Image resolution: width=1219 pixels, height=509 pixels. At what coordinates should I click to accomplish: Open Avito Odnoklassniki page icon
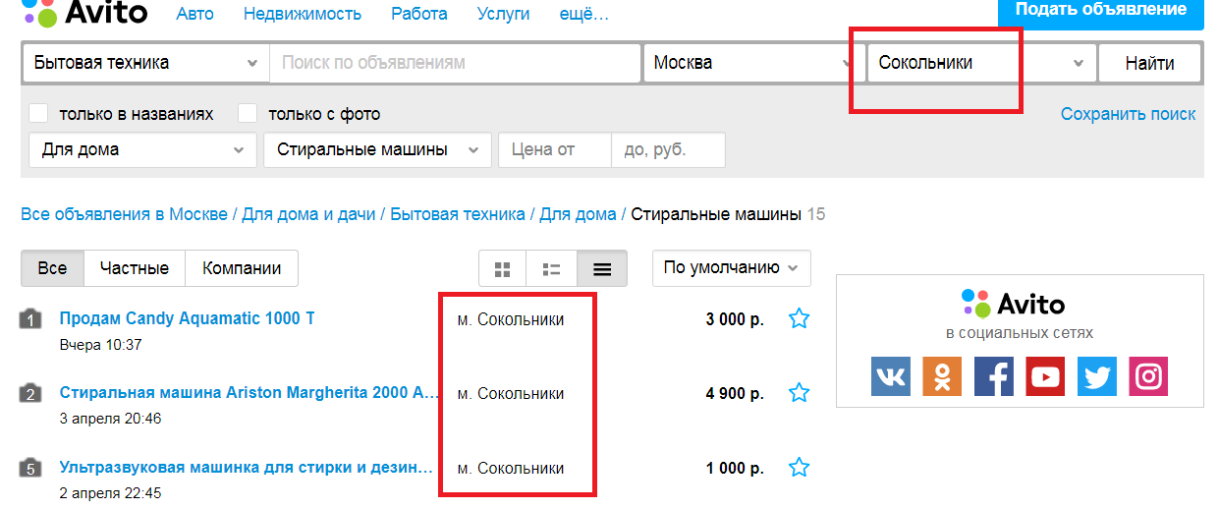click(x=942, y=376)
